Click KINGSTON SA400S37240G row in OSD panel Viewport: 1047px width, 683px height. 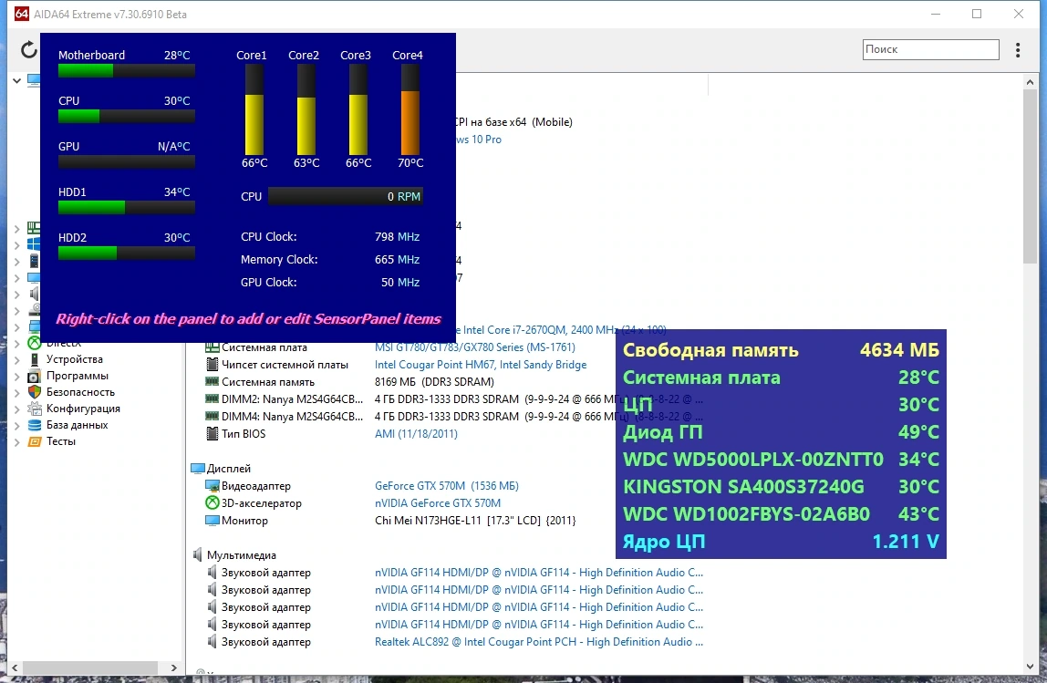[x=781, y=487]
